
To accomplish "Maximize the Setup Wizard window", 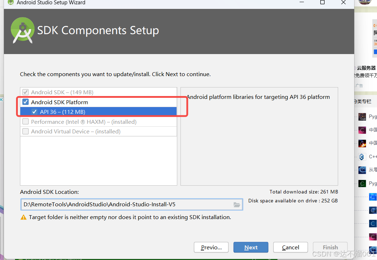I will (x=322, y=2).
